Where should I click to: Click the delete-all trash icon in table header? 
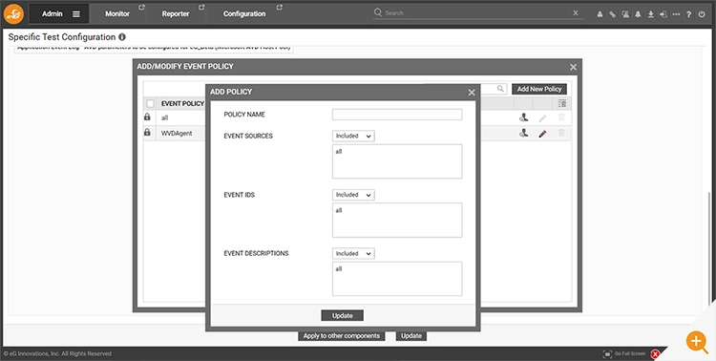pyautogui.click(x=561, y=103)
